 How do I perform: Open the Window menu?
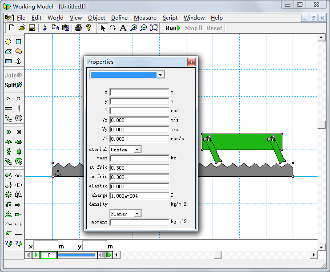pyautogui.click(x=194, y=18)
